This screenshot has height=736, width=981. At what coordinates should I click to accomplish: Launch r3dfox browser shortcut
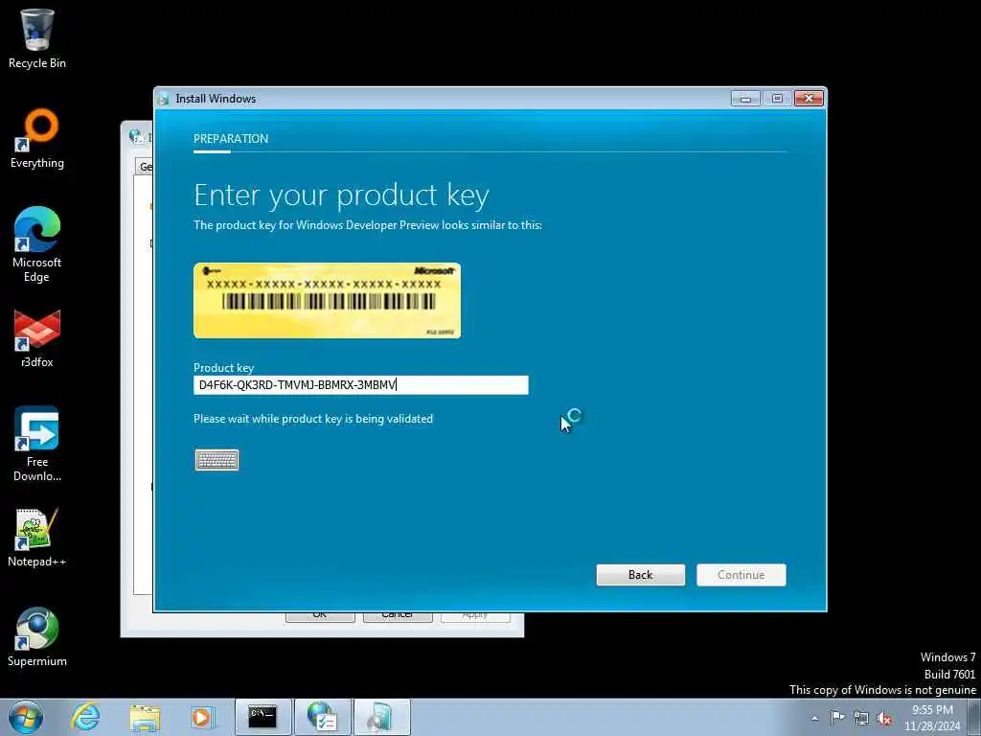(x=37, y=338)
